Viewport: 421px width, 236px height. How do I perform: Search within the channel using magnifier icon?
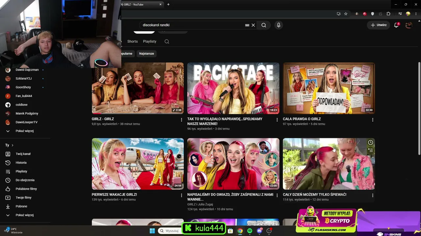click(x=167, y=41)
